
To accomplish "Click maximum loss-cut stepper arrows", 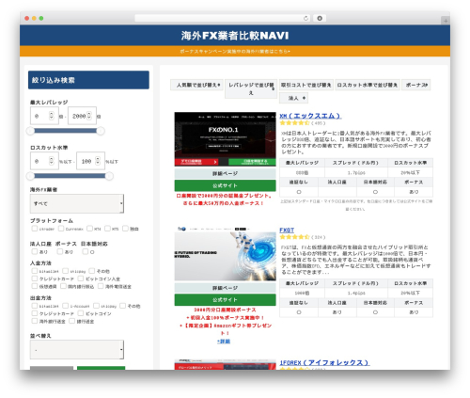I will coord(98,161).
